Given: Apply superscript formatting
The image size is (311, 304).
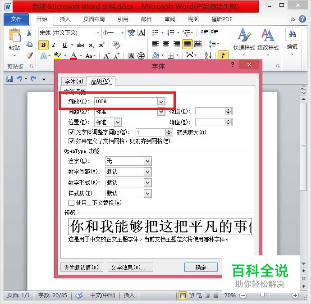Looking at the screenshot, I should (x=102, y=45).
